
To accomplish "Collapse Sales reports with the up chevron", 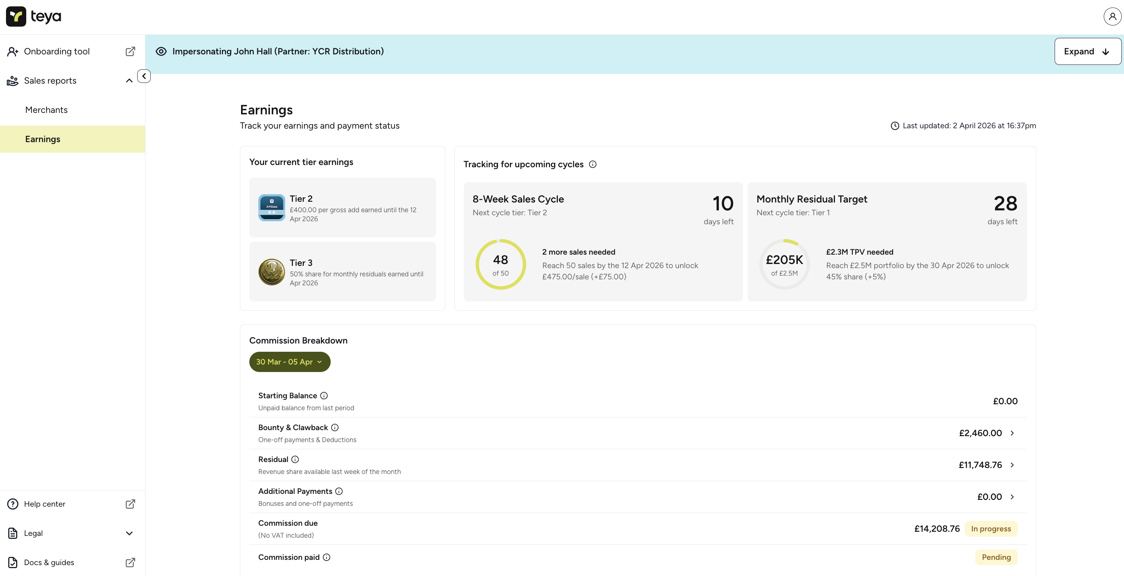I will [129, 81].
